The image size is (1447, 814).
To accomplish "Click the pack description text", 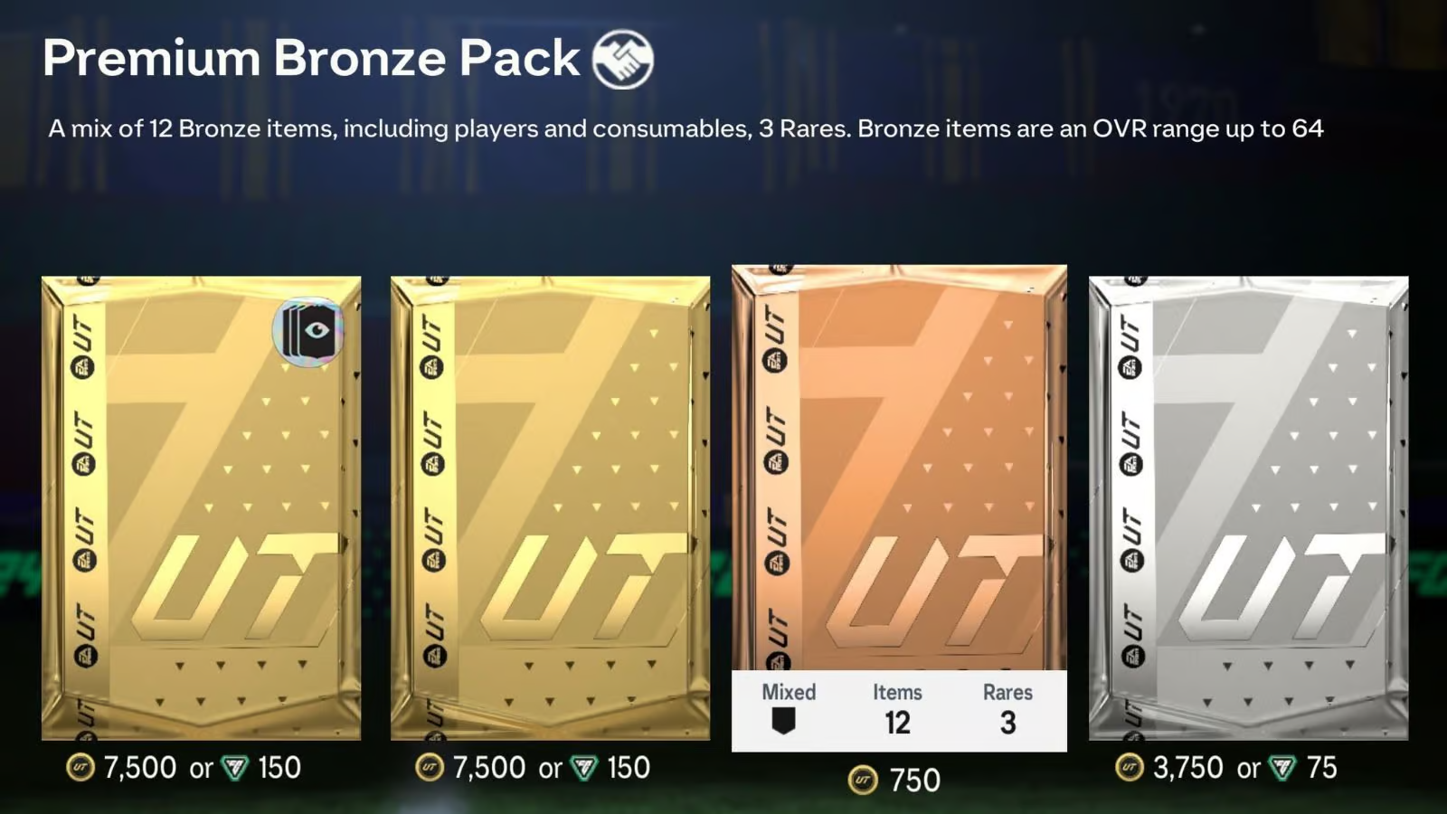I will coord(686,128).
